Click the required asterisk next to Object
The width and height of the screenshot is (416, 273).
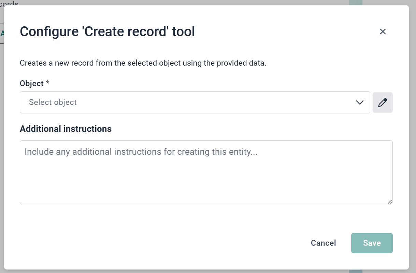coord(48,83)
